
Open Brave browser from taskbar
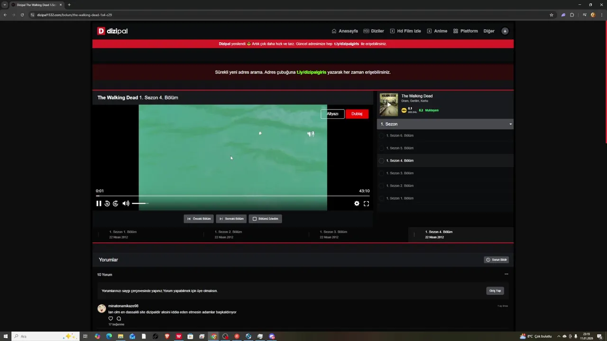point(167,336)
